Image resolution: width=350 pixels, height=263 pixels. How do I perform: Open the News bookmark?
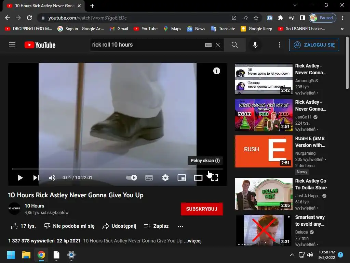coord(196,29)
